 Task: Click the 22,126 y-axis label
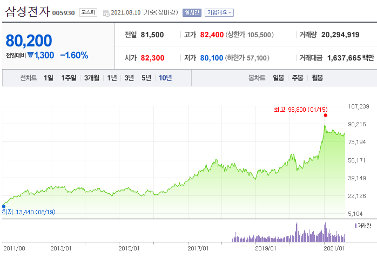click(357, 196)
